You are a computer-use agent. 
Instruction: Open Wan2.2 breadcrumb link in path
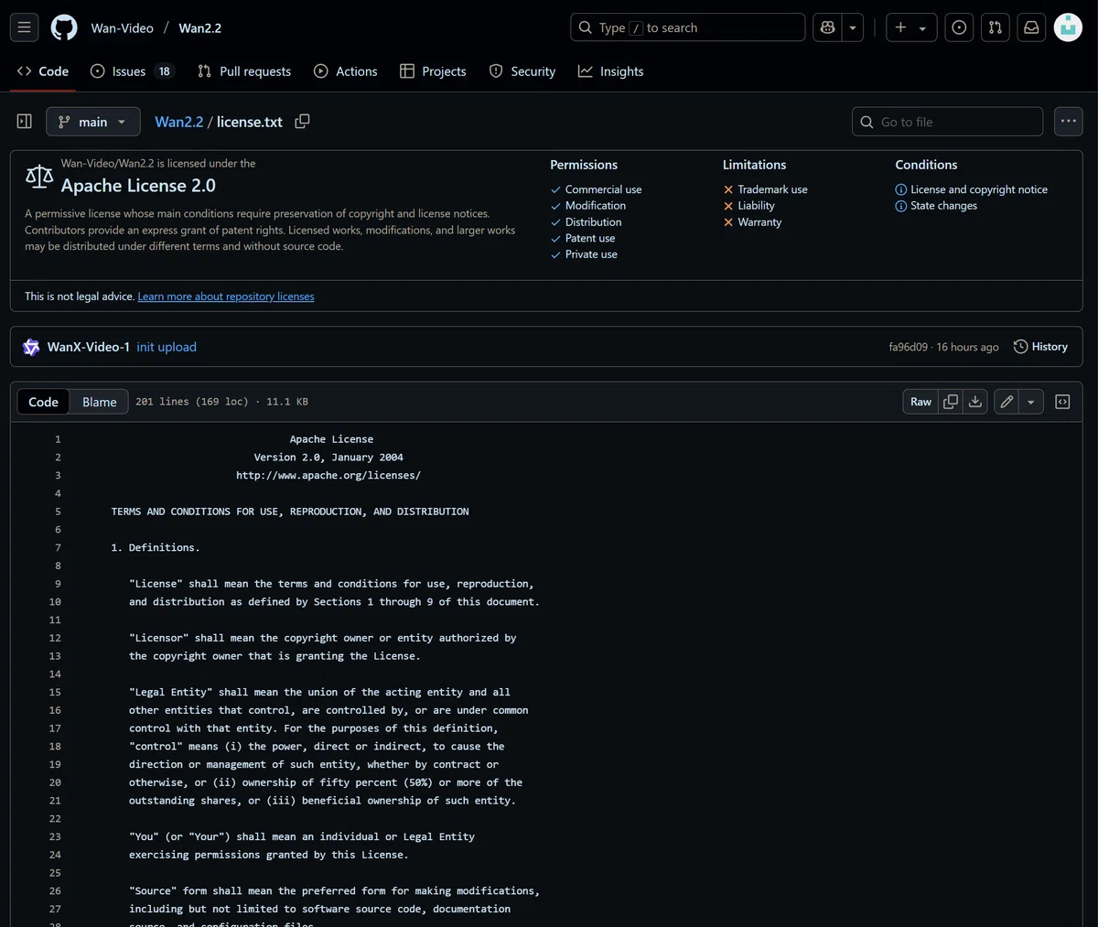[x=179, y=122]
